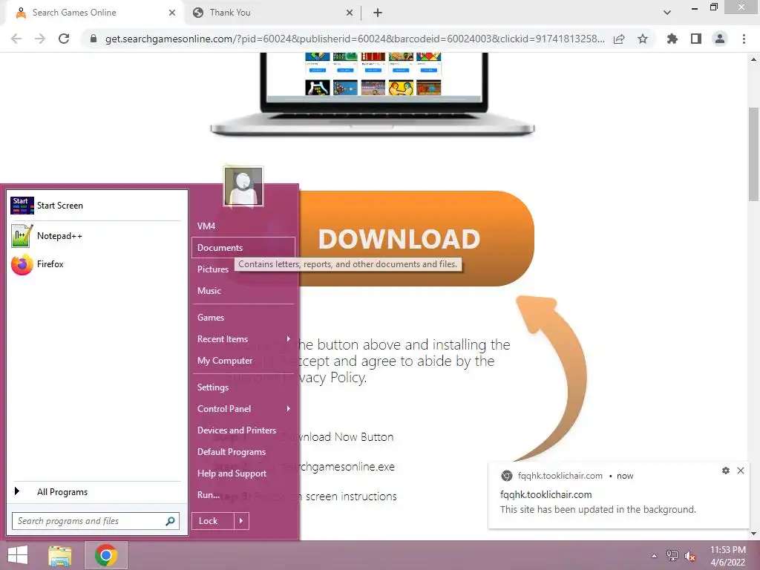
Task: Open the Chrome Extensions puzzle icon
Action: pos(672,39)
